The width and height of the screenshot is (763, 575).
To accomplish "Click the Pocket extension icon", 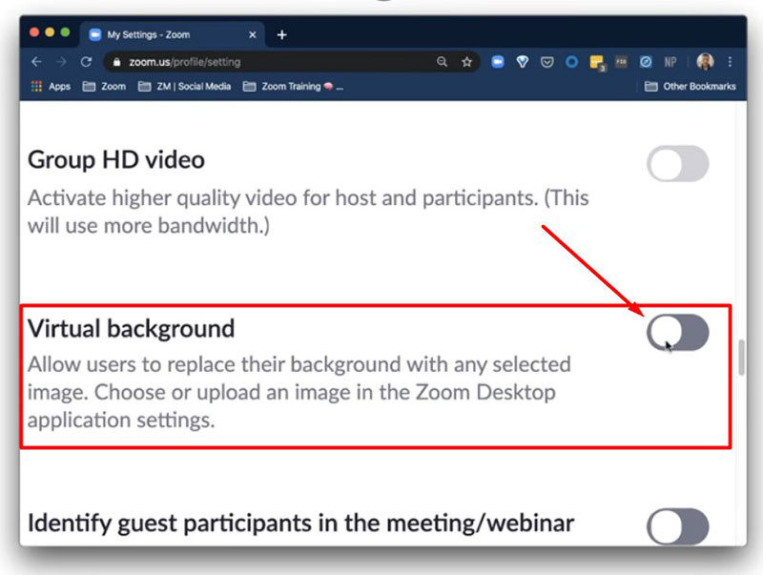I will [x=546, y=62].
